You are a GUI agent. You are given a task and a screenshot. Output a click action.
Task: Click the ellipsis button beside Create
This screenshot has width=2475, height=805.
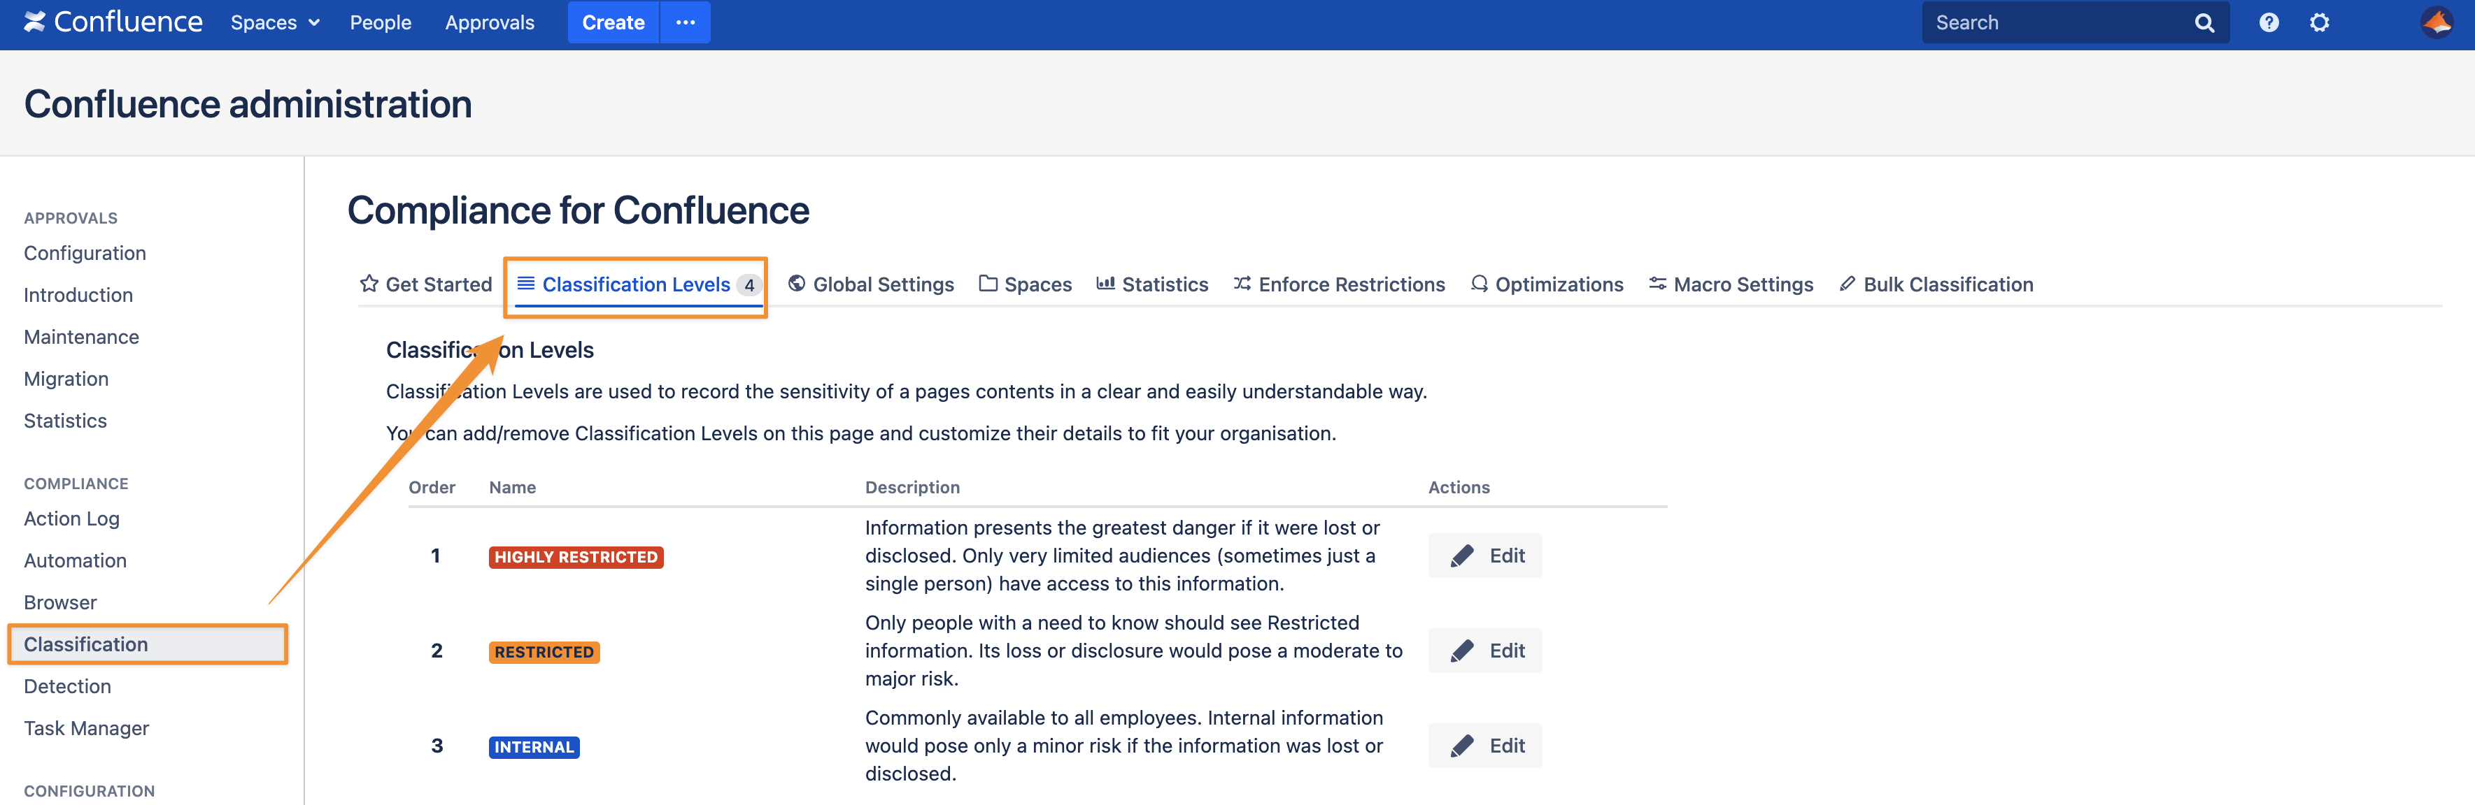pos(685,22)
